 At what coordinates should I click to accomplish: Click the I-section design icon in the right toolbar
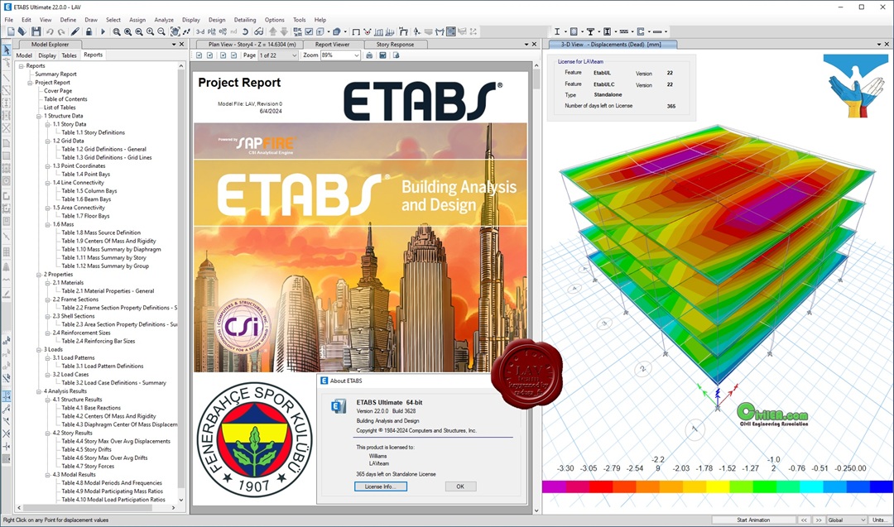[x=557, y=31]
